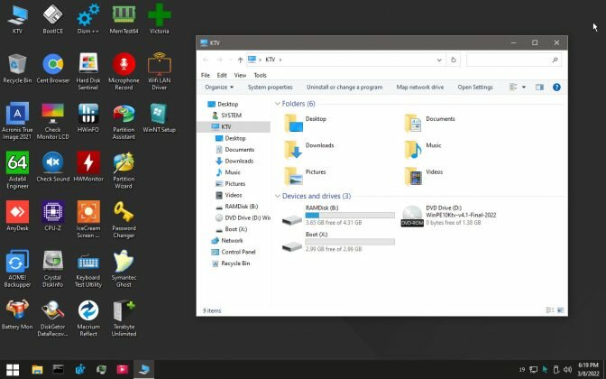The width and height of the screenshot is (606, 379).
Task: Collapse the Devices and drives group
Action: click(x=277, y=196)
